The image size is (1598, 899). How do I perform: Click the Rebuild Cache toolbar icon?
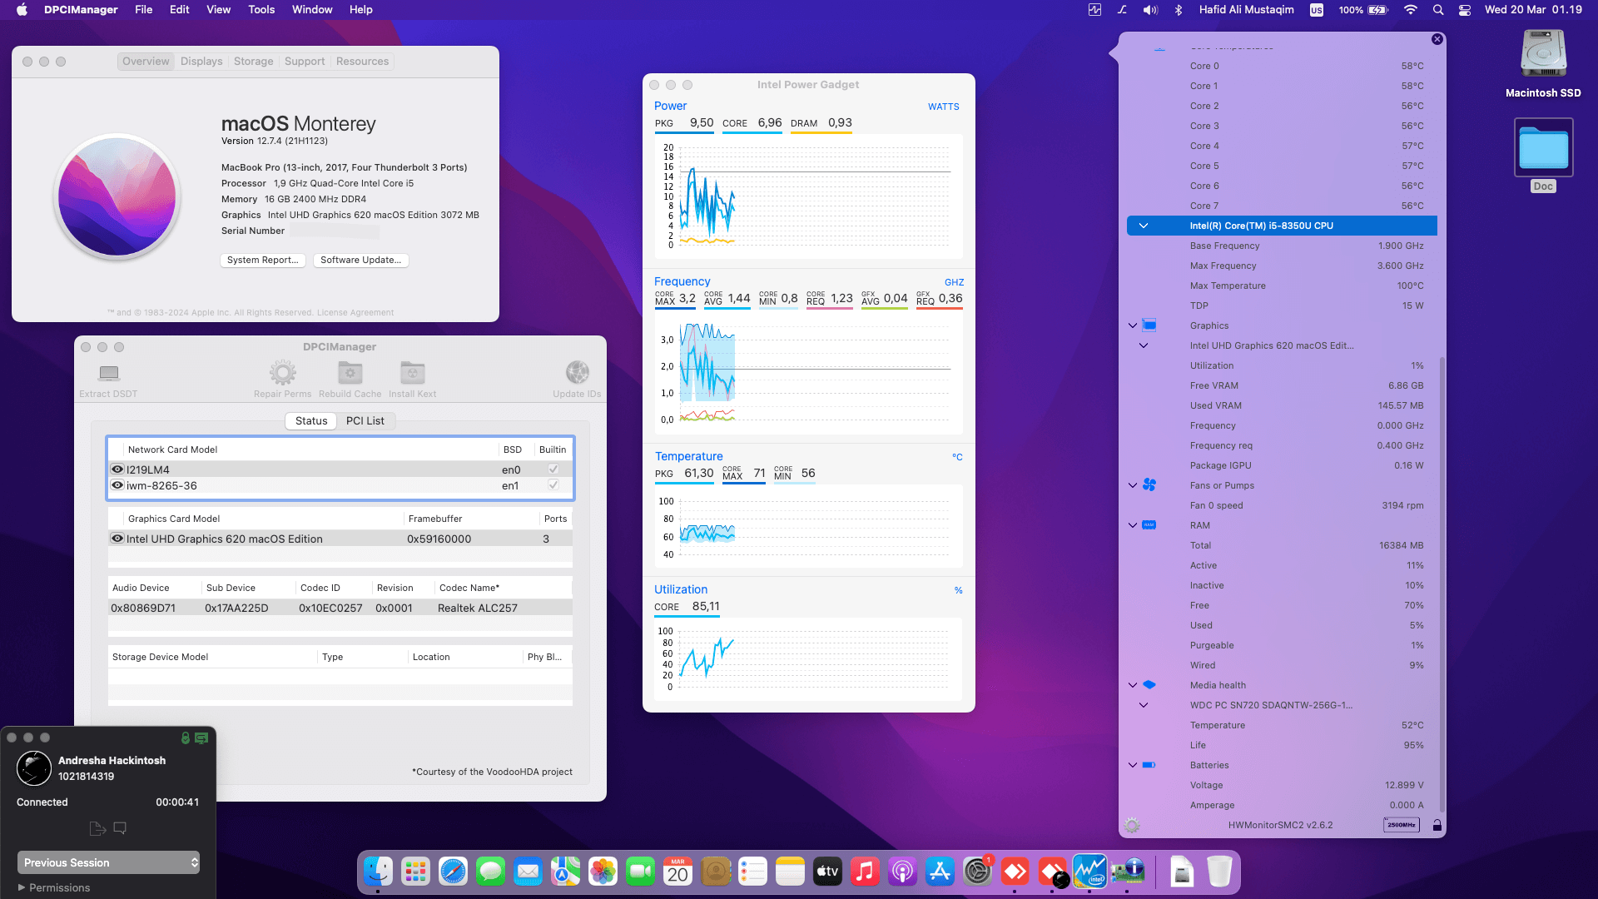(350, 372)
